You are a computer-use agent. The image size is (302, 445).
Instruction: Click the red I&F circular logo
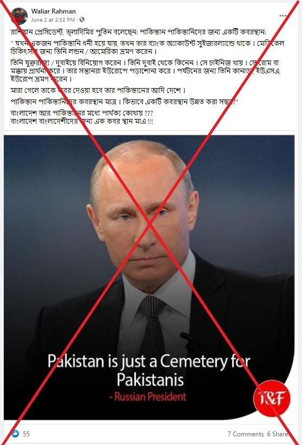tap(271, 398)
